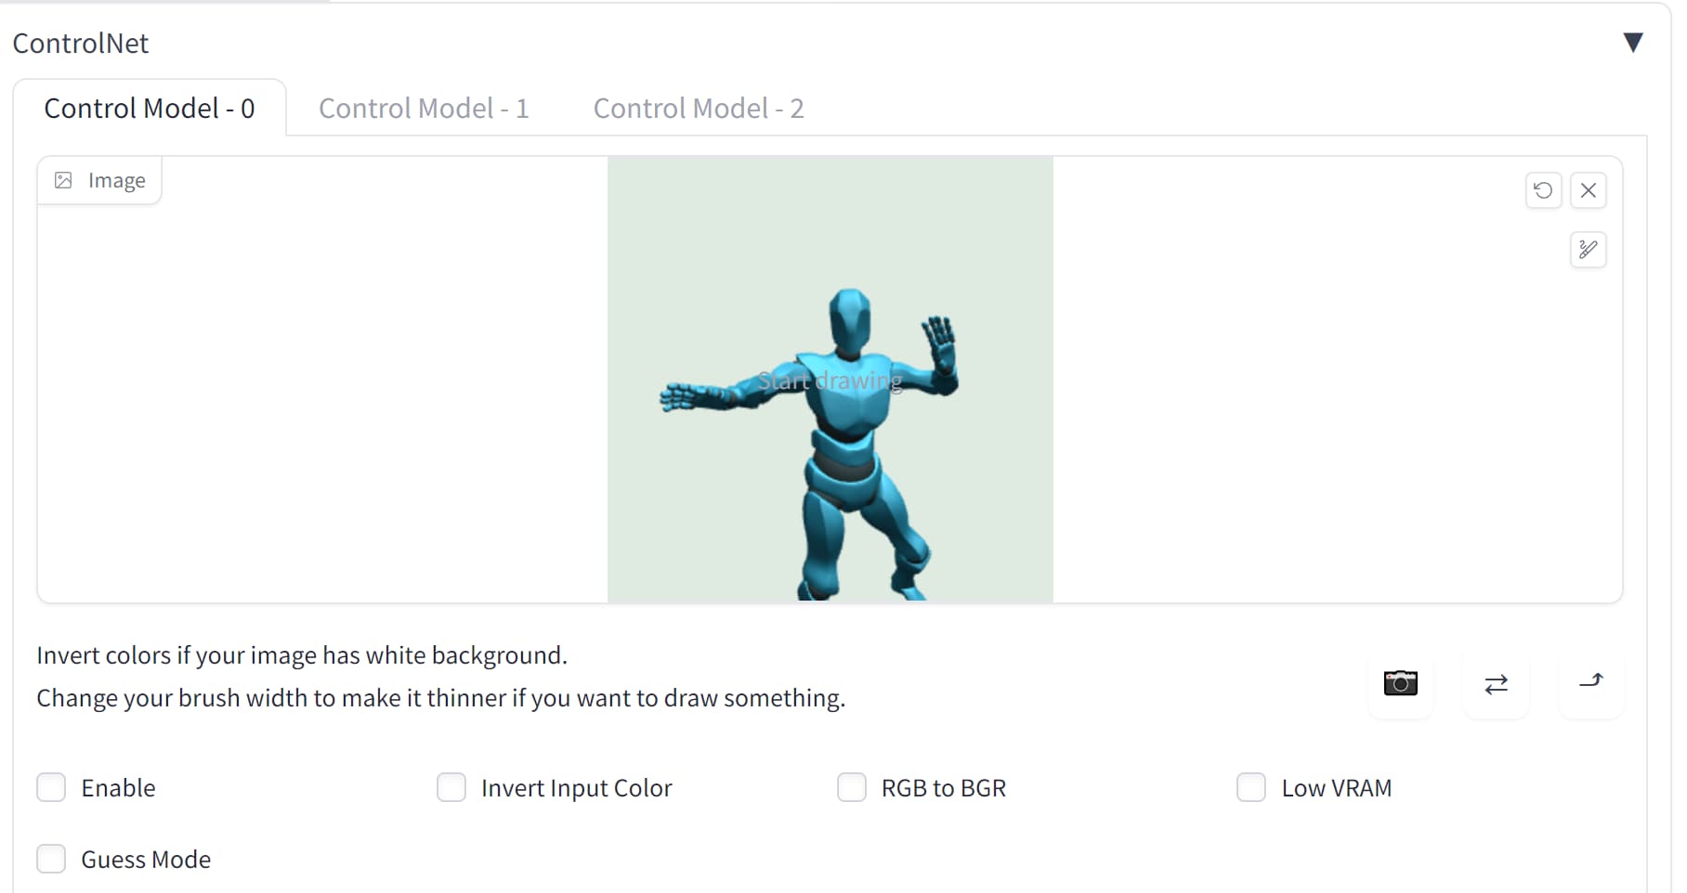Switch to the Control Model - 1 tab
This screenshot has width=1687, height=893.
(424, 109)
